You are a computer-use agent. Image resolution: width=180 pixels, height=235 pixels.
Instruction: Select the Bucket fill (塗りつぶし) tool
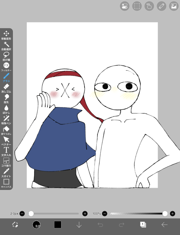coord(6,131)
